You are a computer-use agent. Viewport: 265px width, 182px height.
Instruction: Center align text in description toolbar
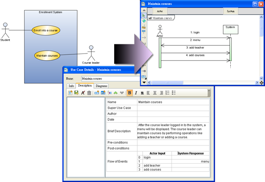coord(155,93)
